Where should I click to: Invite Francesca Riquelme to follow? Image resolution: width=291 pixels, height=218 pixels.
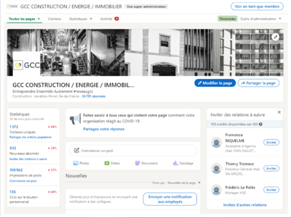(271, 142)
